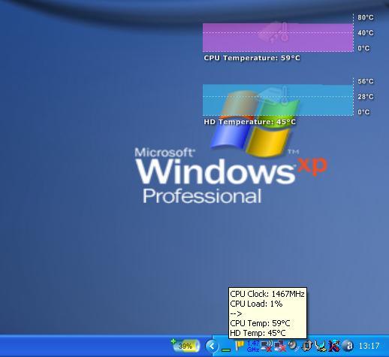Screen dimensions: 389x357
Task: Open the wireless network disconnected tray icon
Action: tap(267, 346)
